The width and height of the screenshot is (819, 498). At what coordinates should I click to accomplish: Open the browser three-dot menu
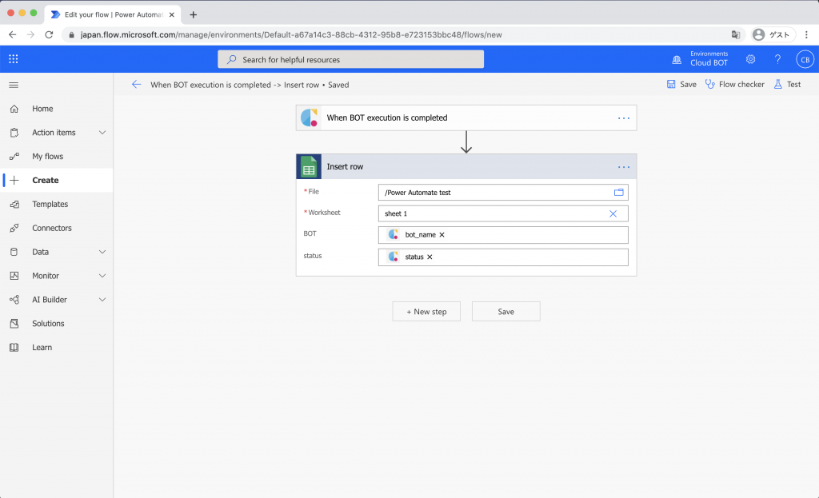(x=806, y=34)
